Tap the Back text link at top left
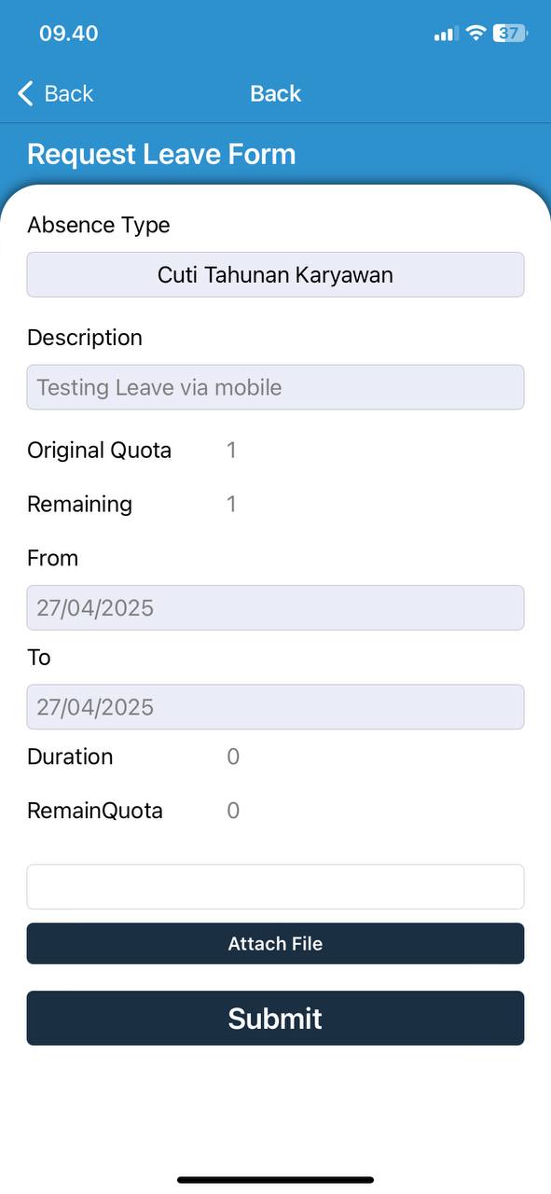 click(x=69, y=93)
